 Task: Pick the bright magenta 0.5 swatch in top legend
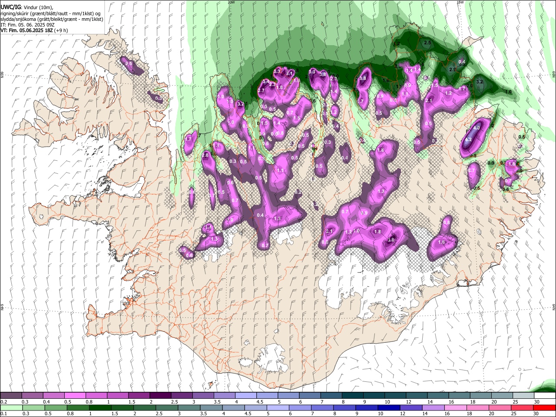(75, 396)
